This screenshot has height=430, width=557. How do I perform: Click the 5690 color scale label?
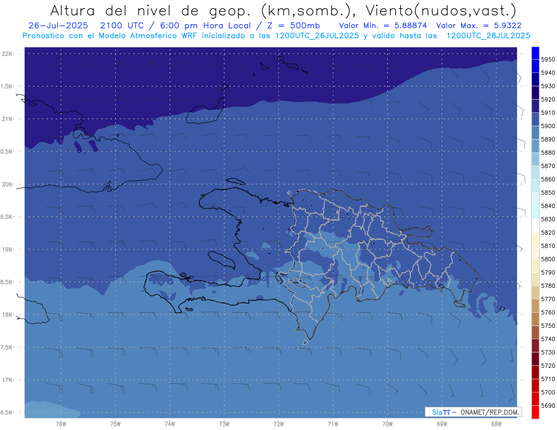click(x=548, y=405)
